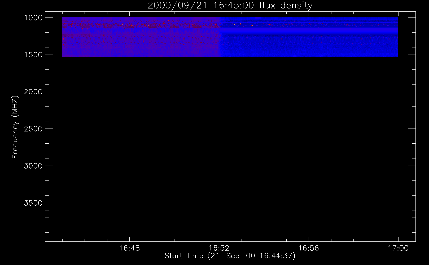Click the 3000 frequency tick label
Screen dimensions: 429x265
(33, 166)
